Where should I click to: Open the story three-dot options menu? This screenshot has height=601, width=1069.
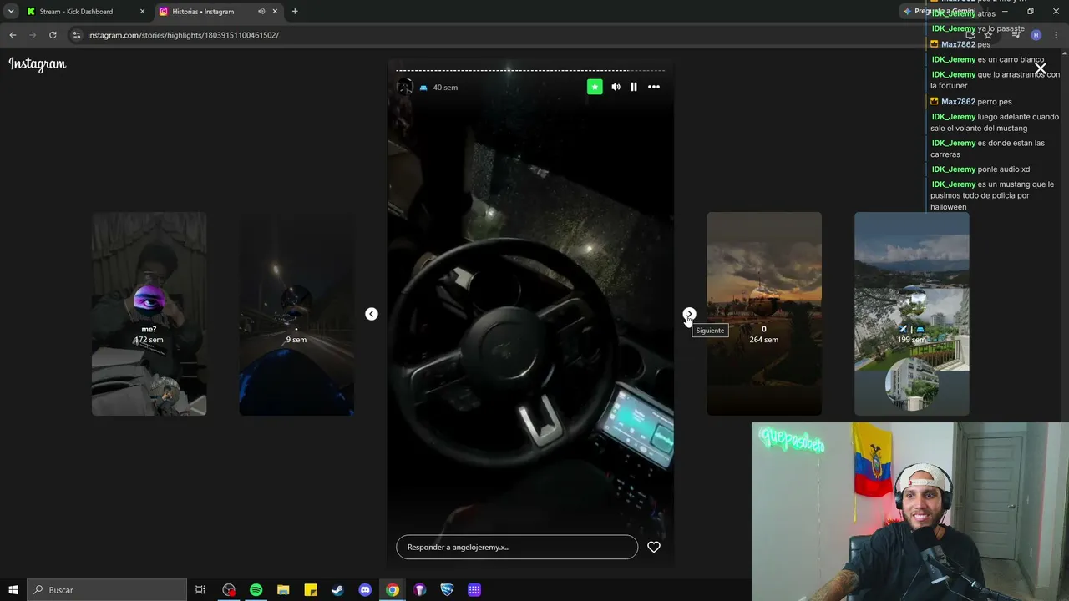click(x=654, y=87)
